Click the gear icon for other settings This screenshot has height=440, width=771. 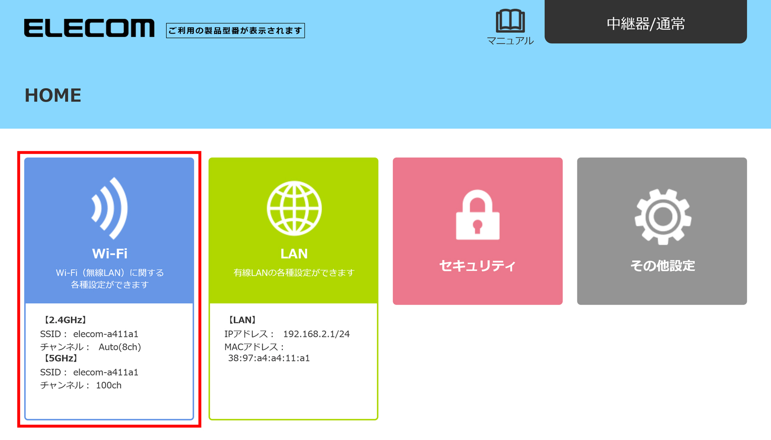click(662, 216)
